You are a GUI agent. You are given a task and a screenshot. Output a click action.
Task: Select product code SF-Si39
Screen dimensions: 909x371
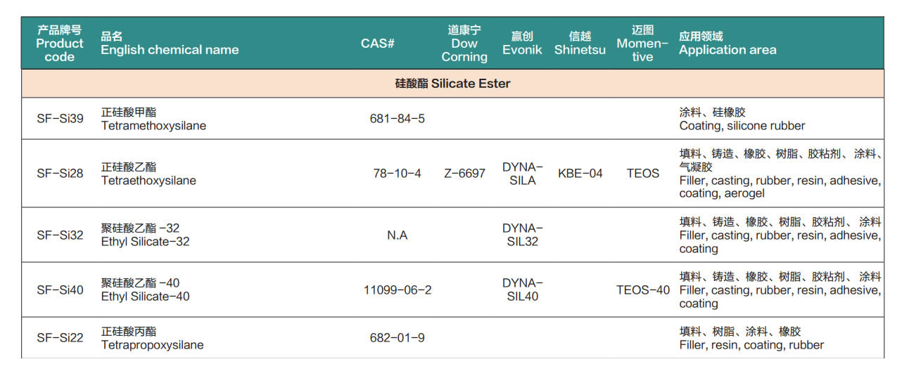click(60, 119)
